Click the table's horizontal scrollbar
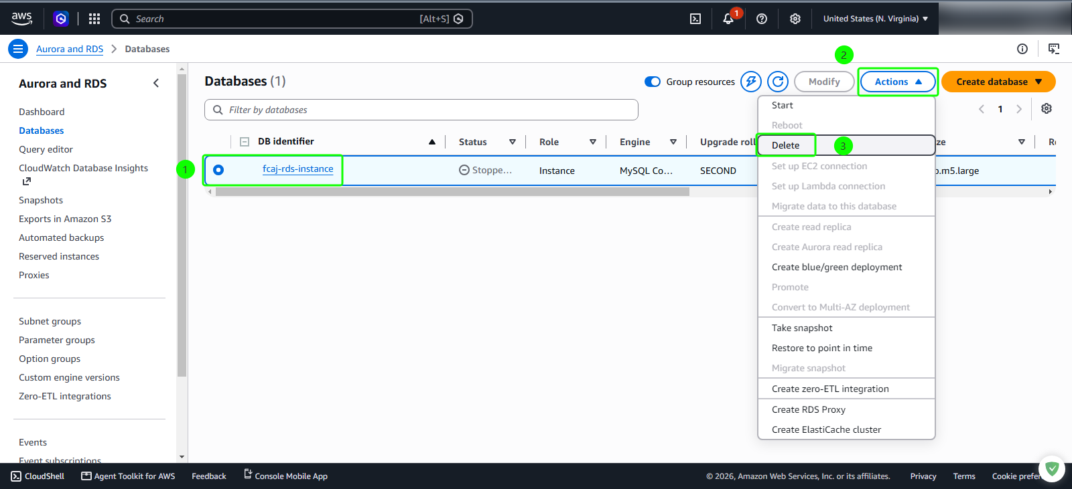Screen dimensions: 1072x489 452,192
